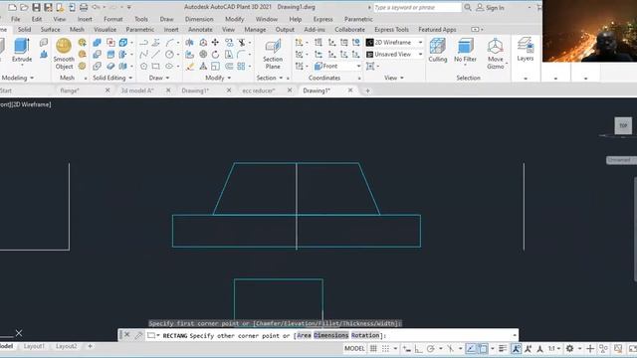Toggle snap mode in status bar
Image resolution: width=637 pixels, height=358 pixels.
pyautogui.click(x=385, y=348)
